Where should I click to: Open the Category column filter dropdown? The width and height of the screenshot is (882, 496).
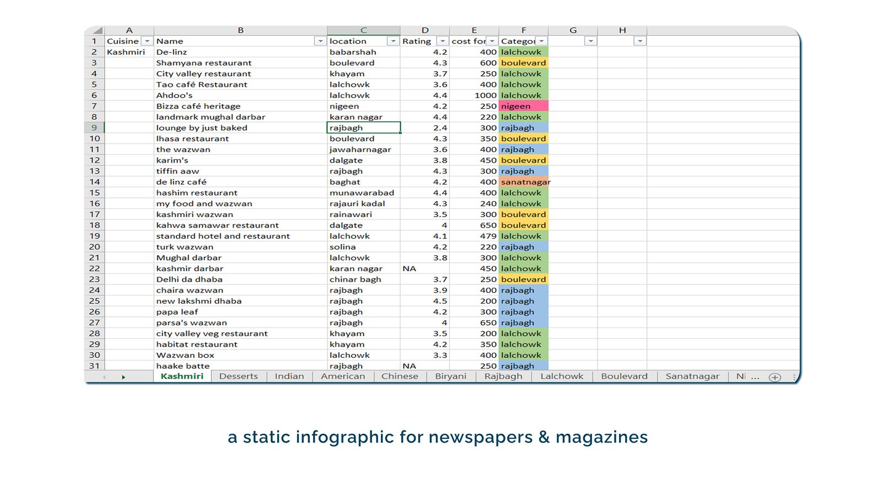click(x=542, y=41)
